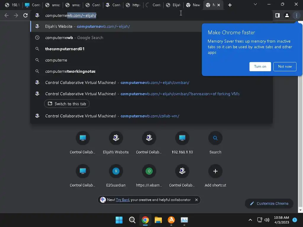The height and width of the screenshot is (227, 303).
Task: Open the Chrome side panel
Action: (x=278, y=15)
